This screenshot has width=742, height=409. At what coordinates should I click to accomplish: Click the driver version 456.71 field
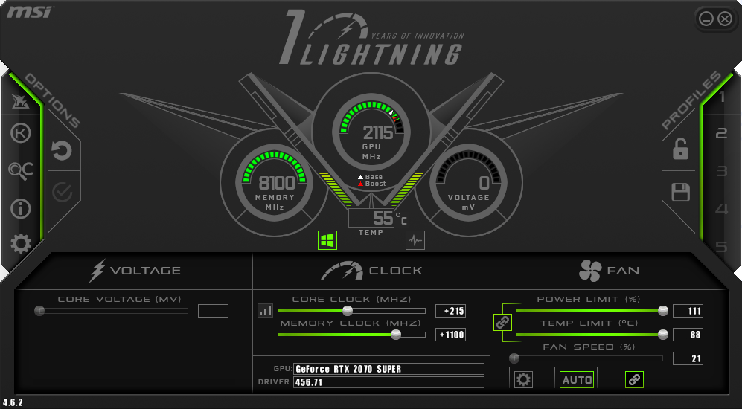pos(388,382)
